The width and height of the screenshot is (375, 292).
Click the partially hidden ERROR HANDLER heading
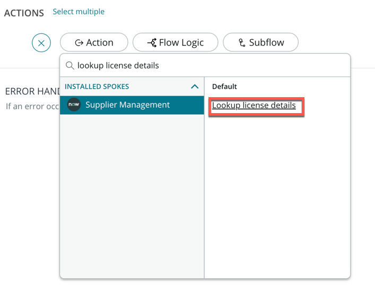[x=31, y=92]
